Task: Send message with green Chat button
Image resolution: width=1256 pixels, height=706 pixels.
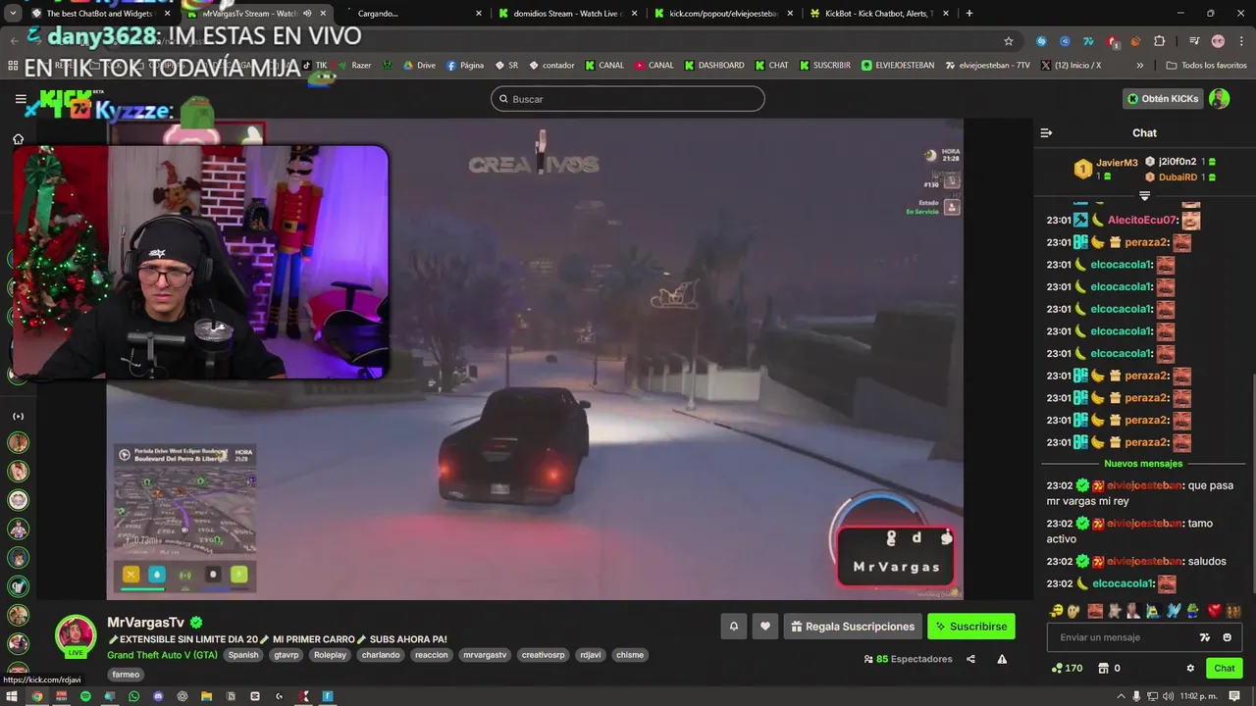Action: pyautogui.click(x=1225, y=668)
